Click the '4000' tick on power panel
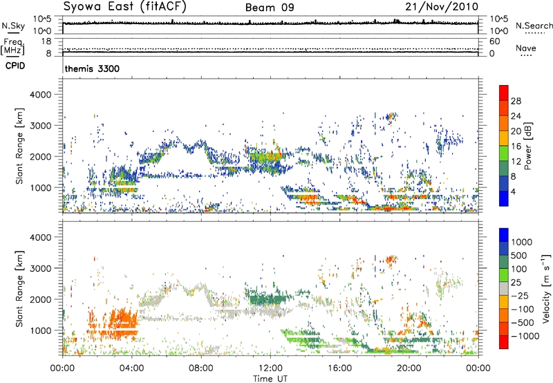The height and width of the screenshot is (383, 553). [x=41, y=95]
